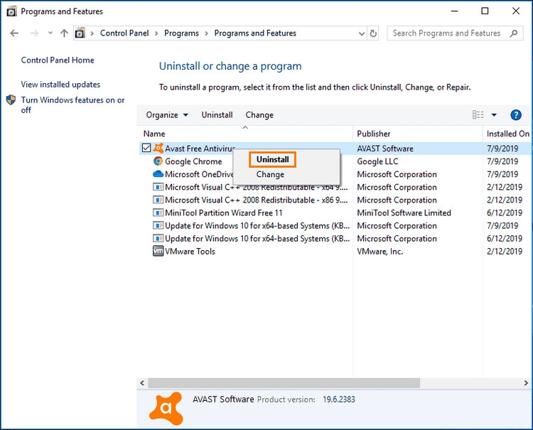Screen dimensions: 533x430
Task: Open the Control Panel Home link
Action: [x=58, y=60]
